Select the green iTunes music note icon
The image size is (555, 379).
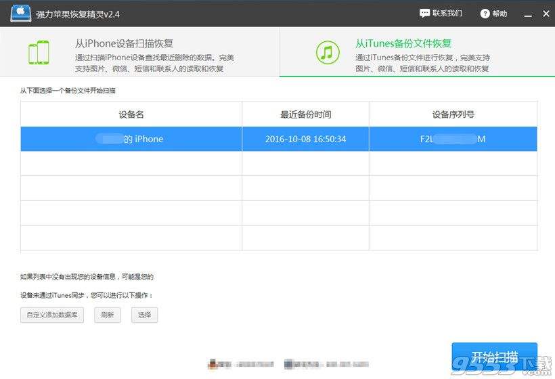click(x=328, y=52)
